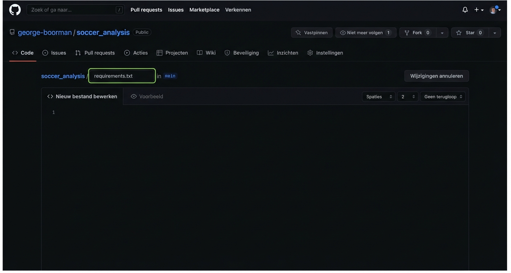This screenshot has height=273, width=511.
Task: Open the Spaties indent mode dropdown
Action: tap(378, 97)
